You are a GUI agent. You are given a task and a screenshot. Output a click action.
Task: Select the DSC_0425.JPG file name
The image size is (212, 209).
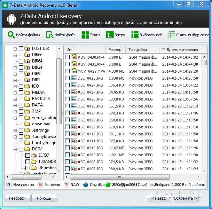click(x=90, y=106)
